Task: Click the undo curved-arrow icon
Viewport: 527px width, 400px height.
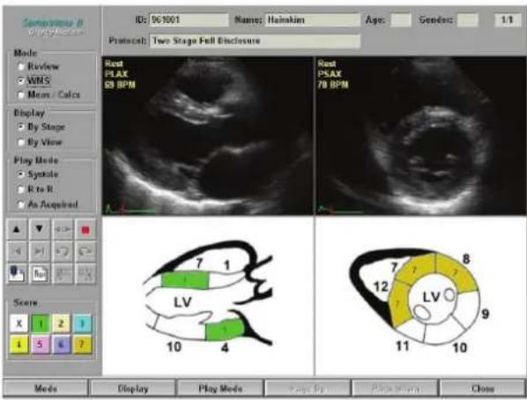Action: click(x=63, y=251)
